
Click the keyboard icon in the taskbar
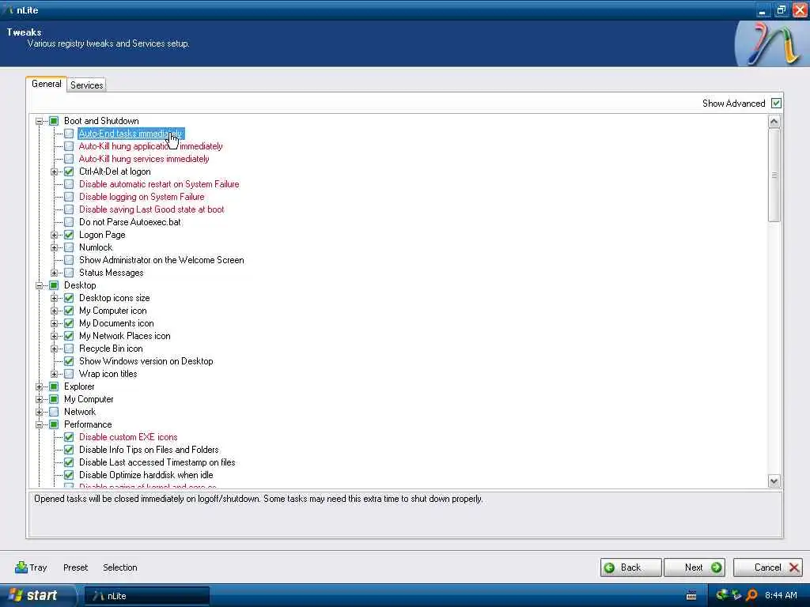(x=691, y=596)
